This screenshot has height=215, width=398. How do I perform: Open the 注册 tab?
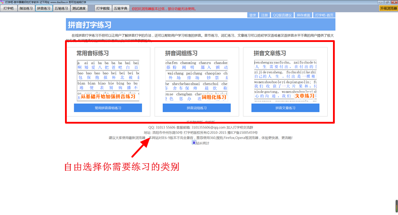point(264,15)
